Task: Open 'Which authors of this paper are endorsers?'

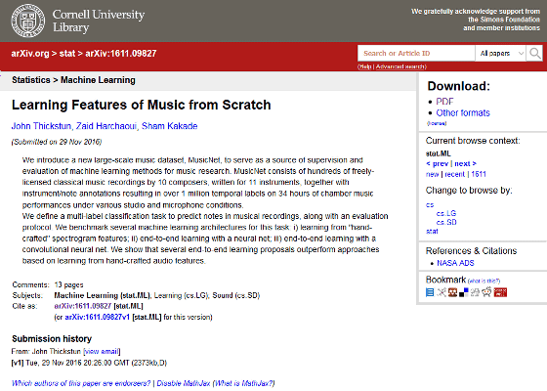Action: tap(81, 383)
